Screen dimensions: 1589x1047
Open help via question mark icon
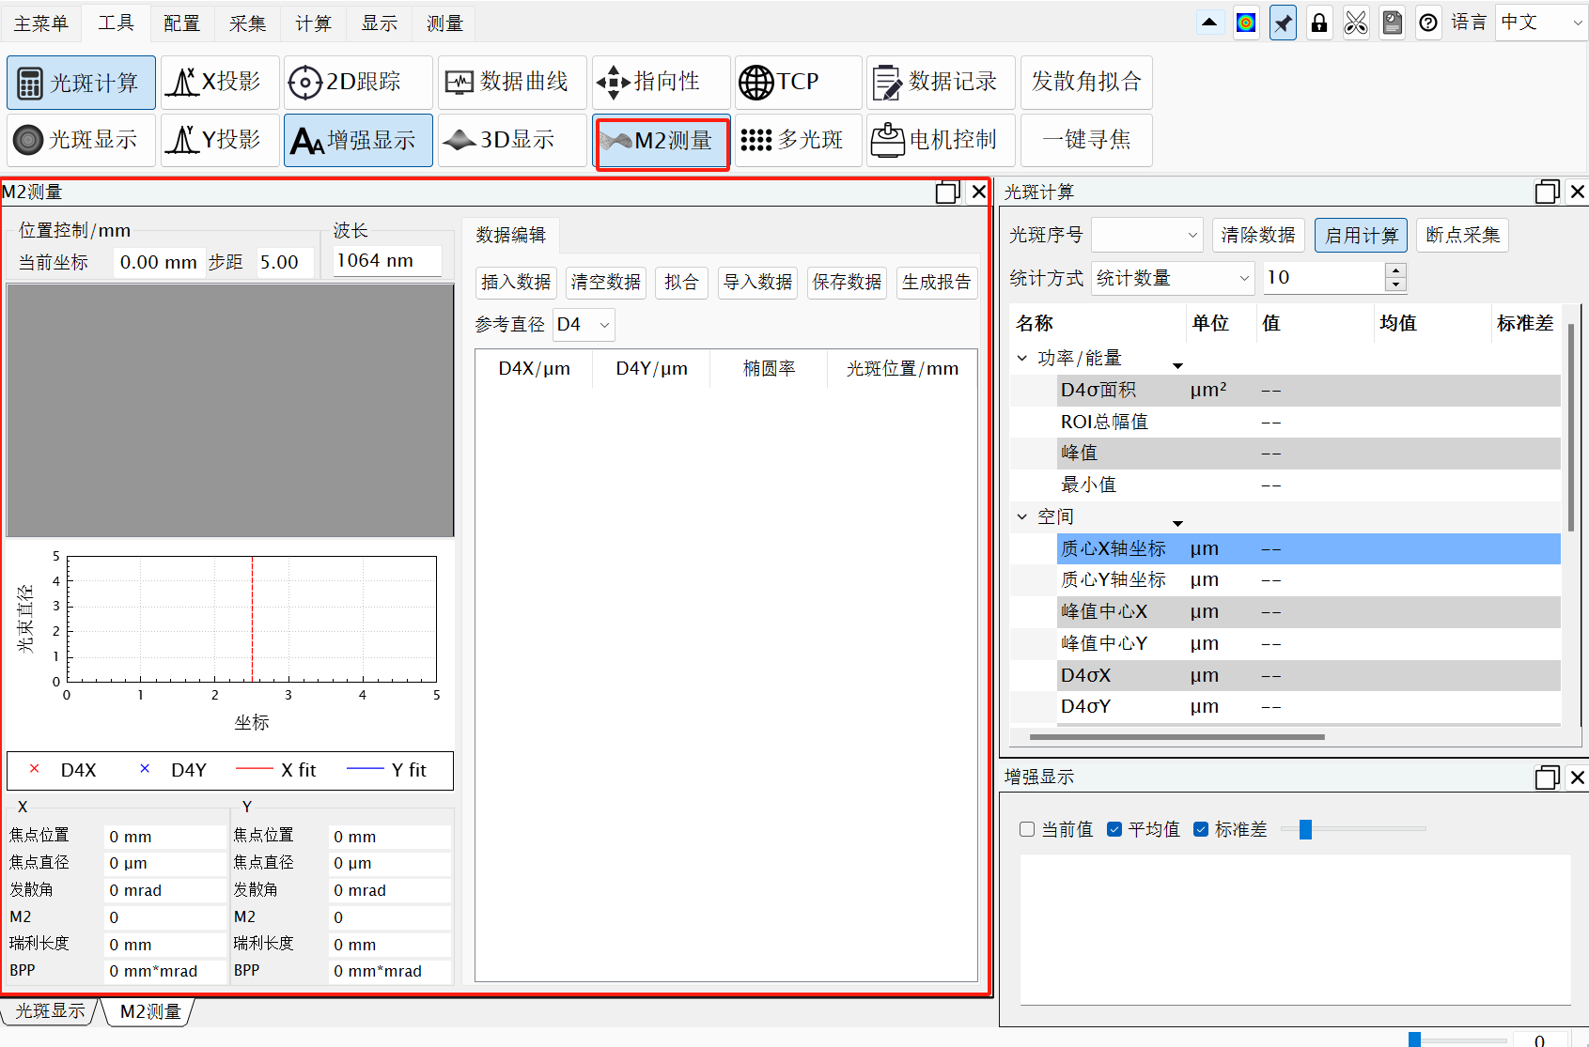[x=1427, y=23]
